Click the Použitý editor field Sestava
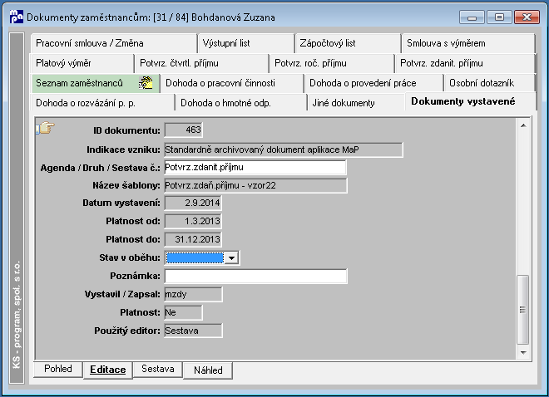The height and width of the screenshot is (397, 549). point(193,331)
